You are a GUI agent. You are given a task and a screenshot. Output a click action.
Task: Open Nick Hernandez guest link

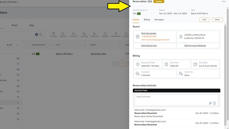pos(148,33)
